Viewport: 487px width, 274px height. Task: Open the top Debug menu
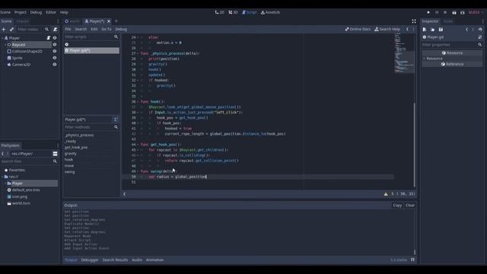[36, 12]
